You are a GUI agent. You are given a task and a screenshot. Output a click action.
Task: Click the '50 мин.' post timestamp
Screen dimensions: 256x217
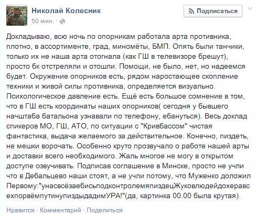[42, 21]
